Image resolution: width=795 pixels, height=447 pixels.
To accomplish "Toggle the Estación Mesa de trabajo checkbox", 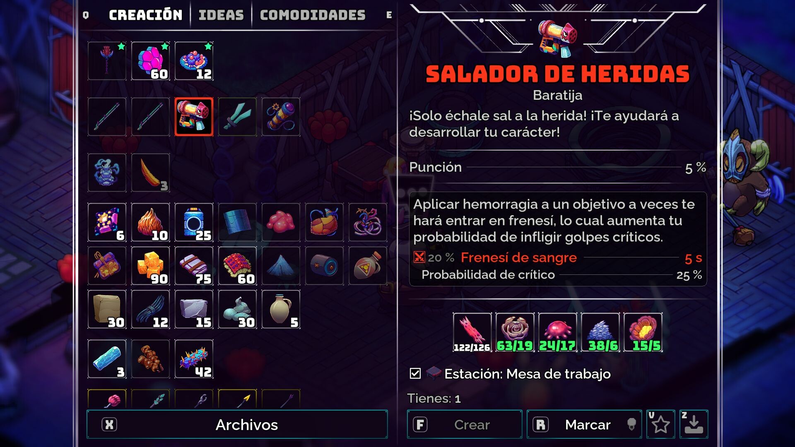I will (x=415, y=373).
